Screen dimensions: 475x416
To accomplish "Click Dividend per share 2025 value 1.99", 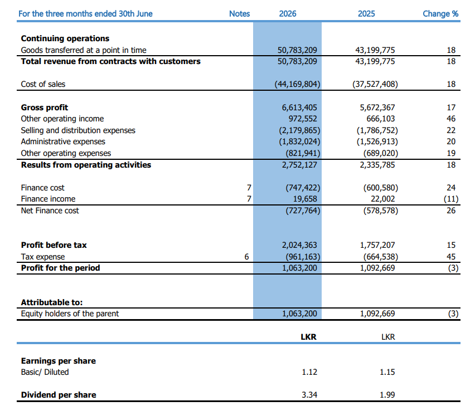I will coord(387,395).
